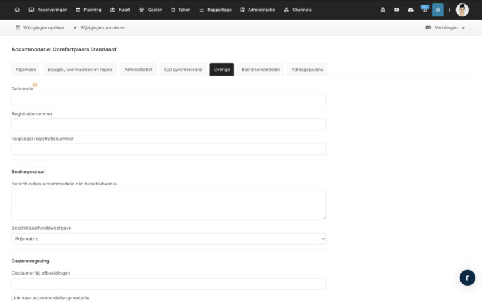
Task: Open the round chat support button
Action: click(x=467, y=278)
